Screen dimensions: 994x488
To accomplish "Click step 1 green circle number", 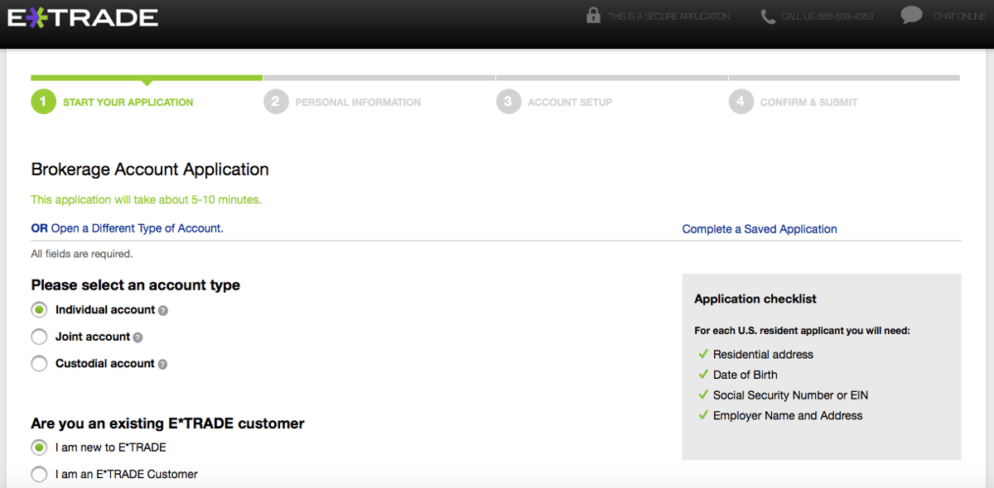I will point(43,102).
